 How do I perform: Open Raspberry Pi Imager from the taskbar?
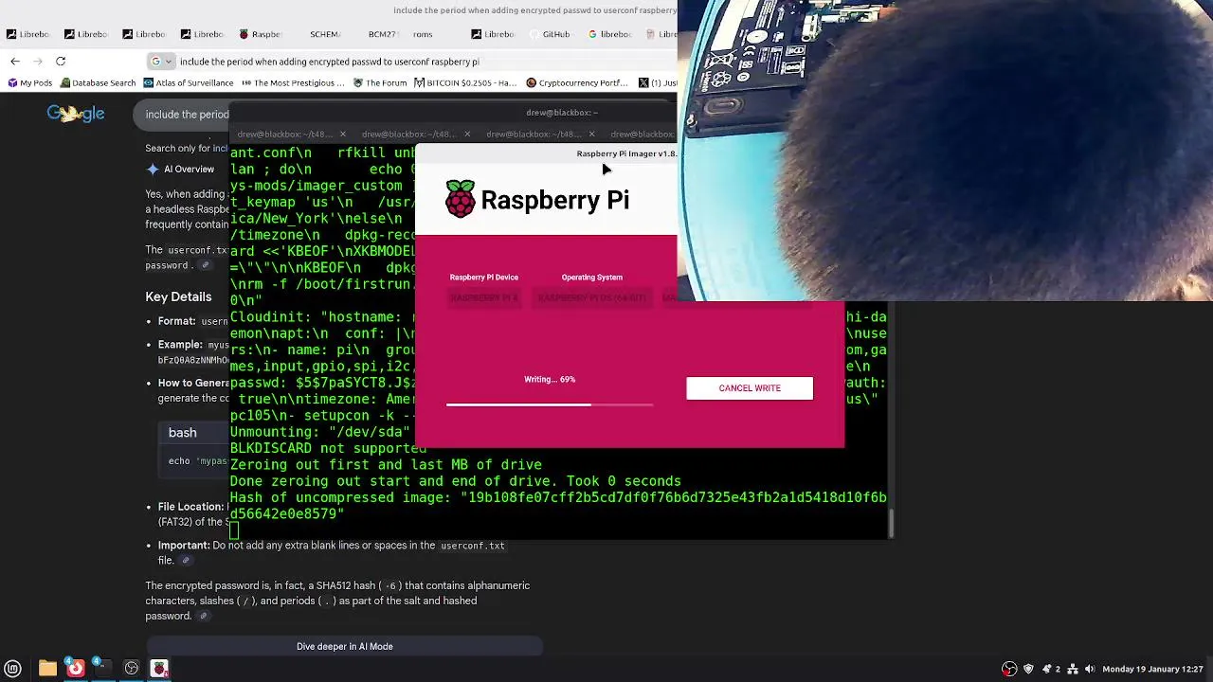pos(159,669)
